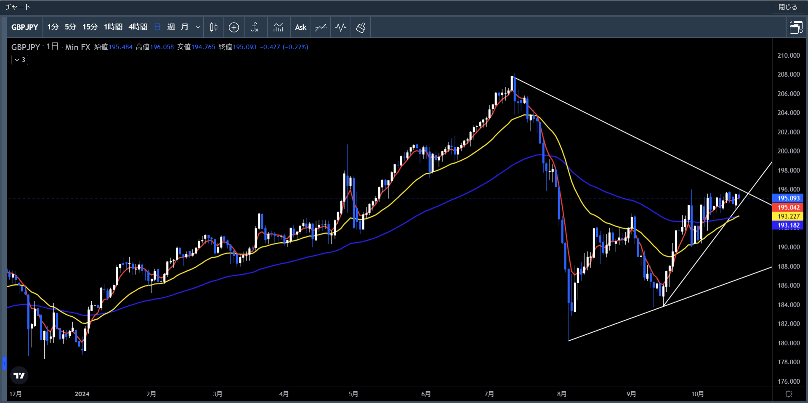Click the 180.000 price axis label
The image size is (808, 403).
tap(789, 343)
